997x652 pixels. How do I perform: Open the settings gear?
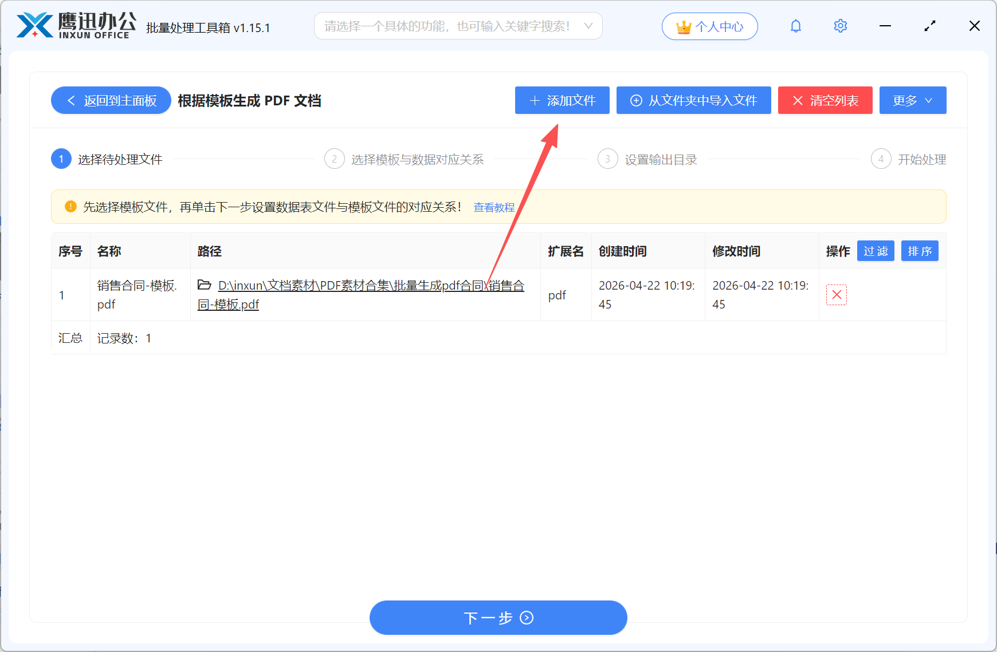pyautogui.click(x=840, y=26)
